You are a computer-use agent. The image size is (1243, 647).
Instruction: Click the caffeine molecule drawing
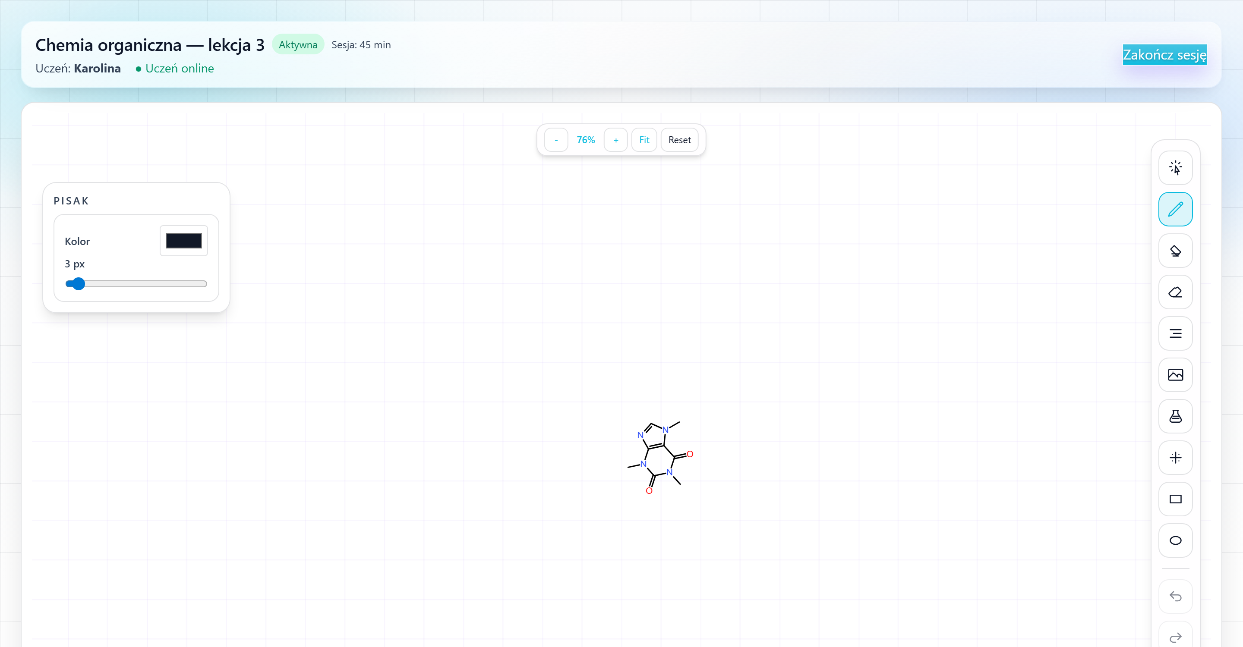pos(661,458)
